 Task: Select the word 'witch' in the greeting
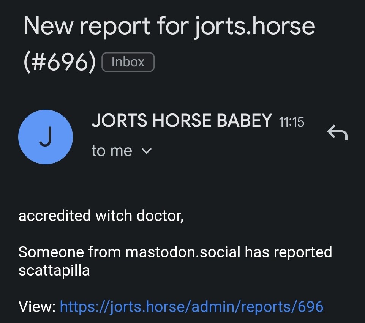tap(114, 216)
